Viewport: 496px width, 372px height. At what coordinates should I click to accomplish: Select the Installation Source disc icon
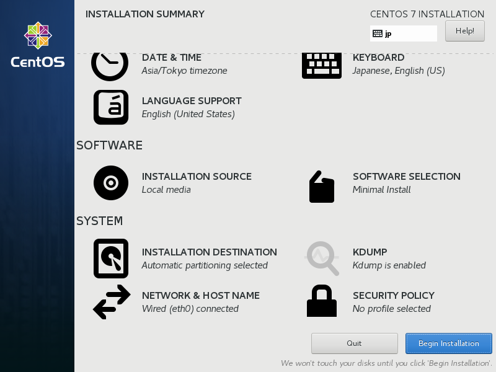110,183
